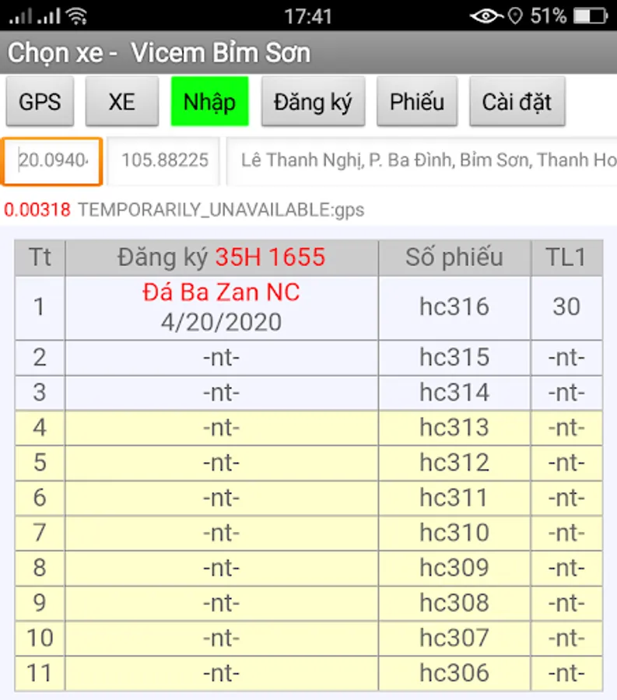
Task: Tap row number 1 cell
Action: (40, 307)
